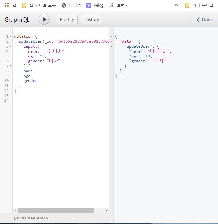The width and height of the screenshot is (218, 224).
Task: Open the 웹 사이트 도구 bookmark folder
Action: [x=39, y=5]
